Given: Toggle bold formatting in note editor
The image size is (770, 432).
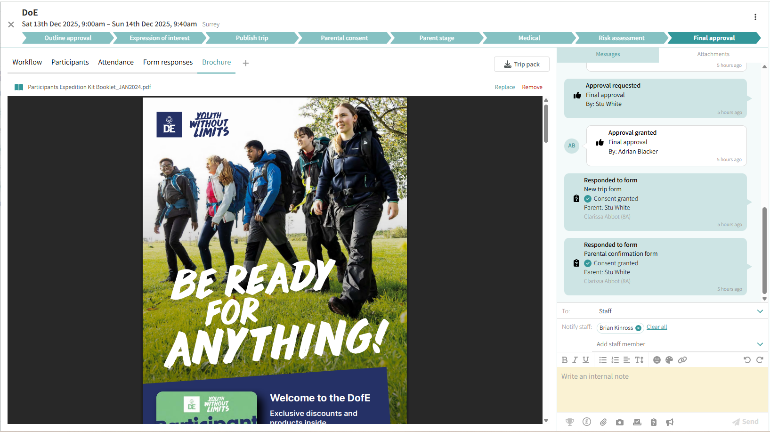Looking at the screenshot, I should 565,360.
